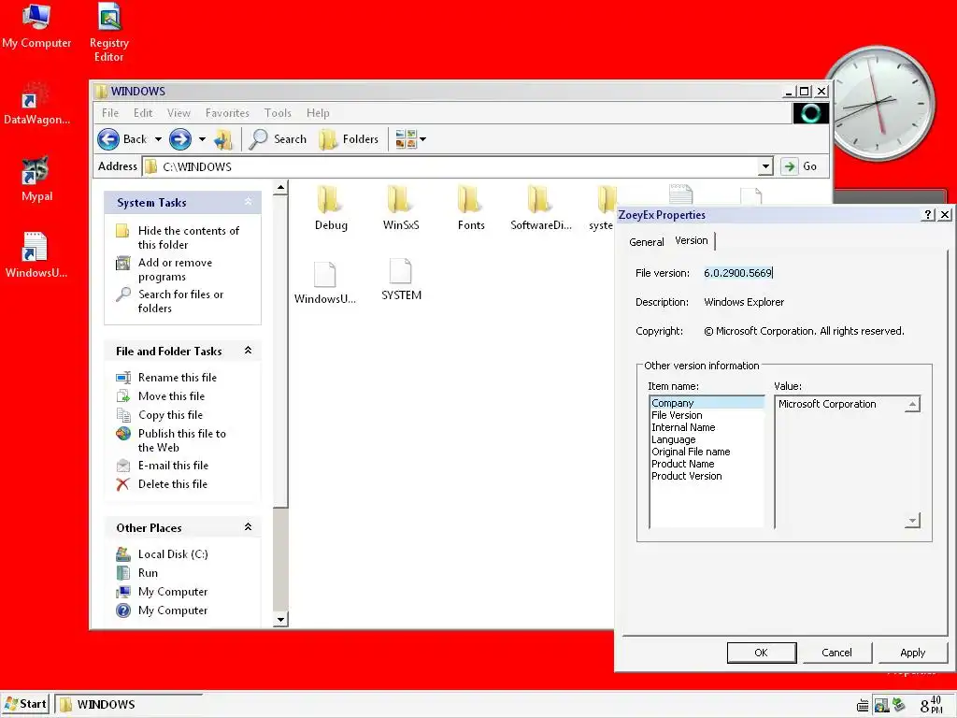This screenshot has width=957, height=718.
Task: Click Delete this file task
Action: tap(162, 484)
